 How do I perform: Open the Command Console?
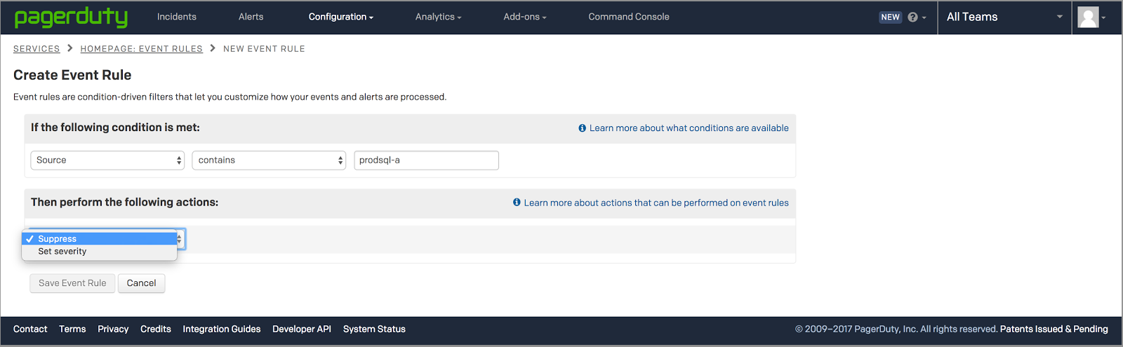[x=628, y=17]
